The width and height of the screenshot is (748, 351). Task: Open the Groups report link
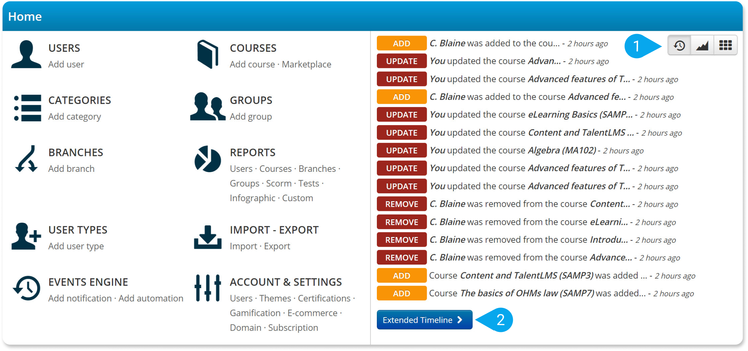click(x=245, y=183)
